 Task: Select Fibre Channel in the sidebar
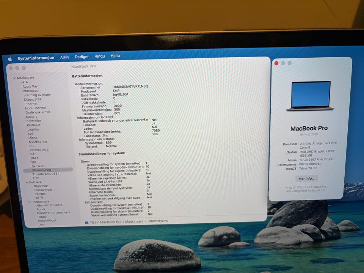(35, 108)
